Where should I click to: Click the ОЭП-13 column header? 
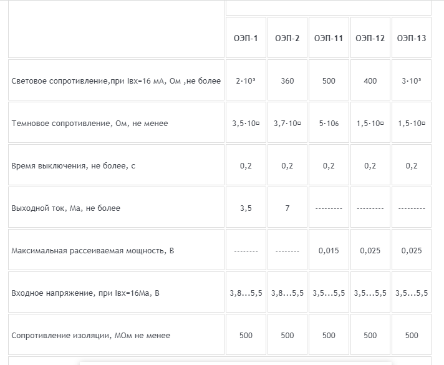(412, 37)
